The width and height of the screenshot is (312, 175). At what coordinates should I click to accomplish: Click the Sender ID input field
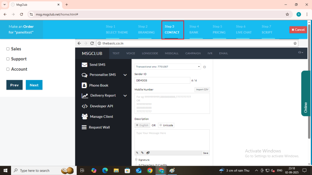coord(162,80)
